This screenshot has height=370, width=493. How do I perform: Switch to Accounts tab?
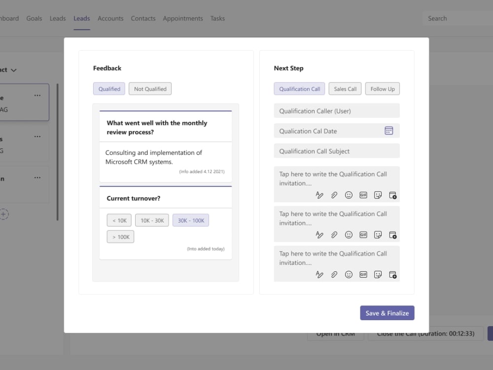pyautogui.click(x=110, y=18)
